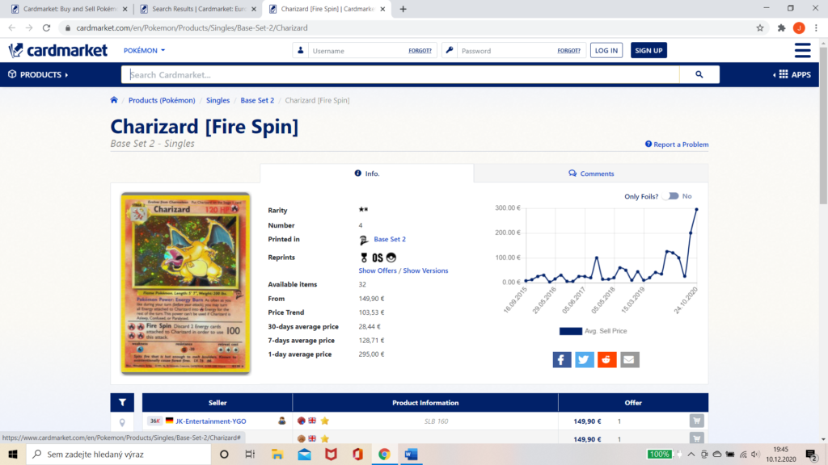Click the Base Set 2 expansion symbol
828x465 pixels.
(364, 240)
